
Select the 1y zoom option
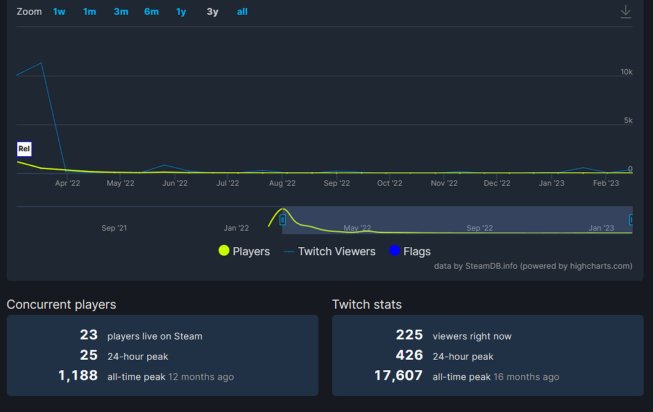pyautogui.click(x=181, y=12)
